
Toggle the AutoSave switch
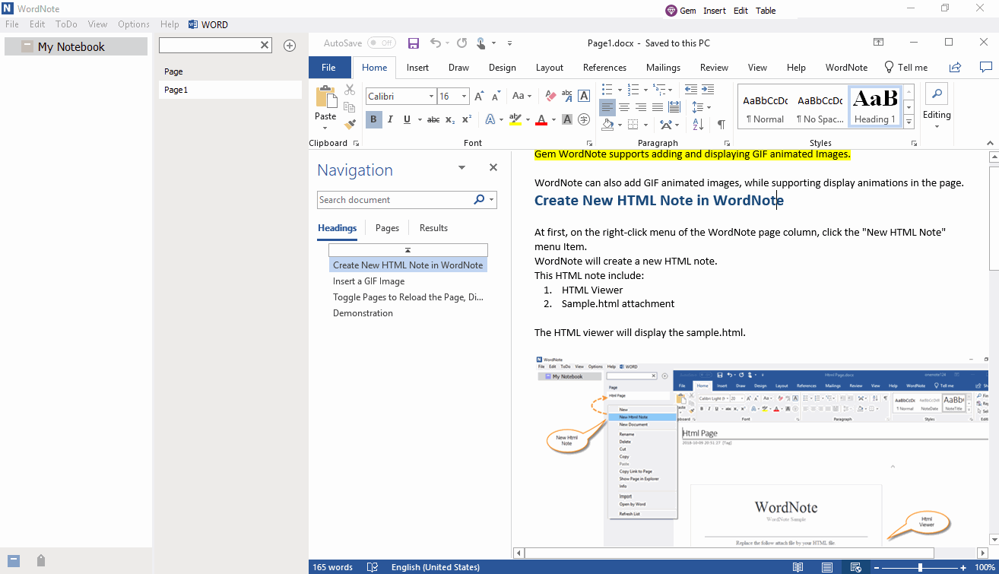[381, 43]
